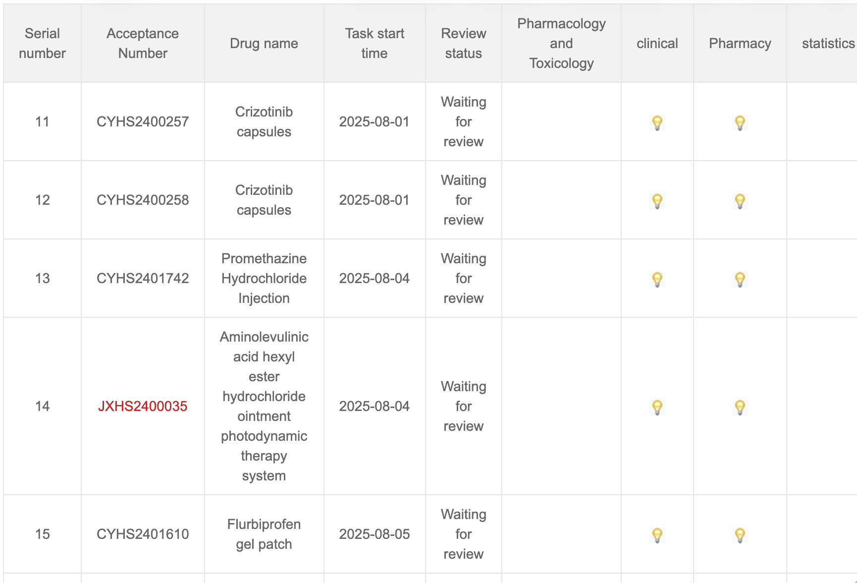Open red acceptance number JXHS2400035
The image size is (857, 583).
[143, 407]
